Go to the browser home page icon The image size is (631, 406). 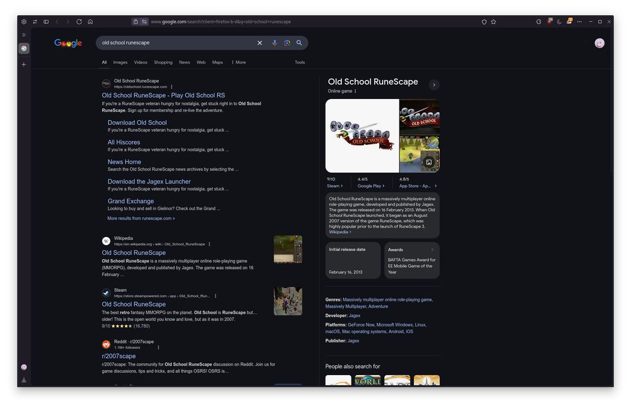[x=90, y=21]
